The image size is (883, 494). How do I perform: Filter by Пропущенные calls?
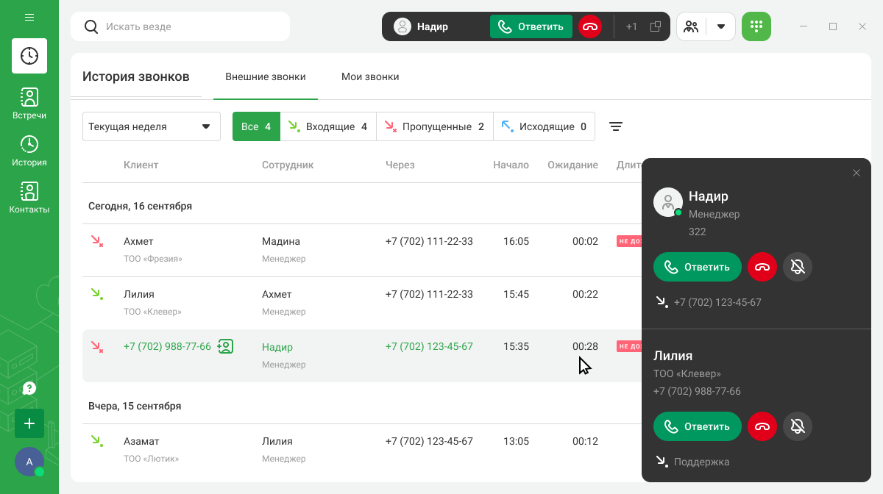click(434, 126)
